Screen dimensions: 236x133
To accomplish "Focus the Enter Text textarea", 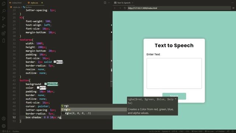I will (x=174, y=74).
